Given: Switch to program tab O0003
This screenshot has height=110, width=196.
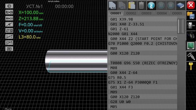Looking at the screenshot, I should pyautogui.click(x=146, y=13).
